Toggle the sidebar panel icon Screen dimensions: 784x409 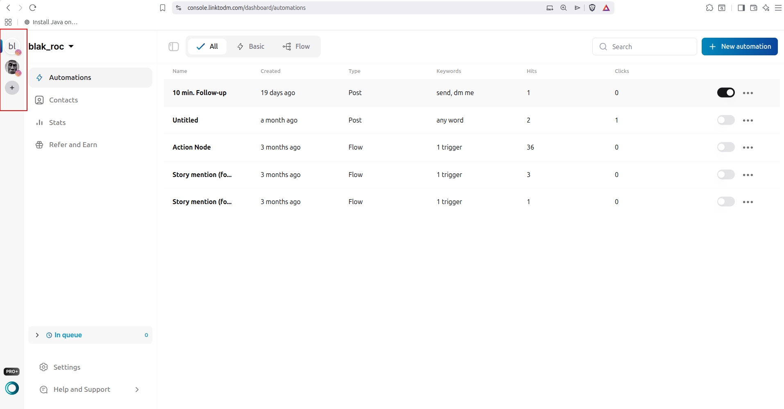pos(174,47)
